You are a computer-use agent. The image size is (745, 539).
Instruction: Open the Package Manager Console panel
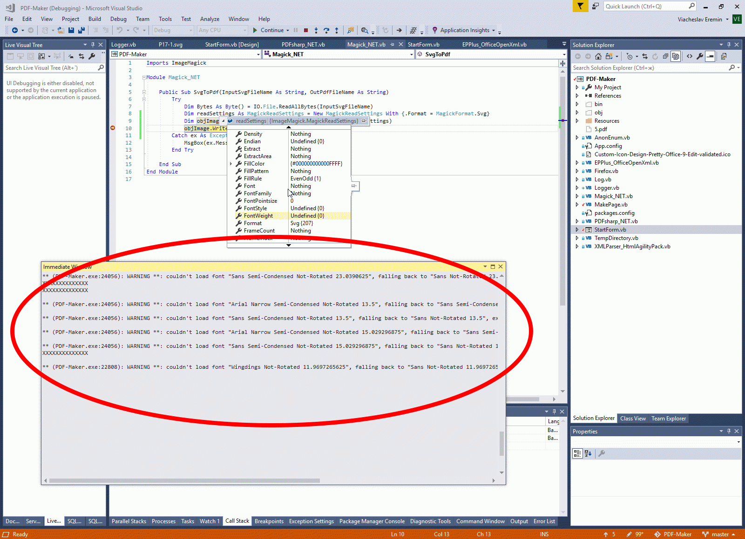tap(372, 521)
